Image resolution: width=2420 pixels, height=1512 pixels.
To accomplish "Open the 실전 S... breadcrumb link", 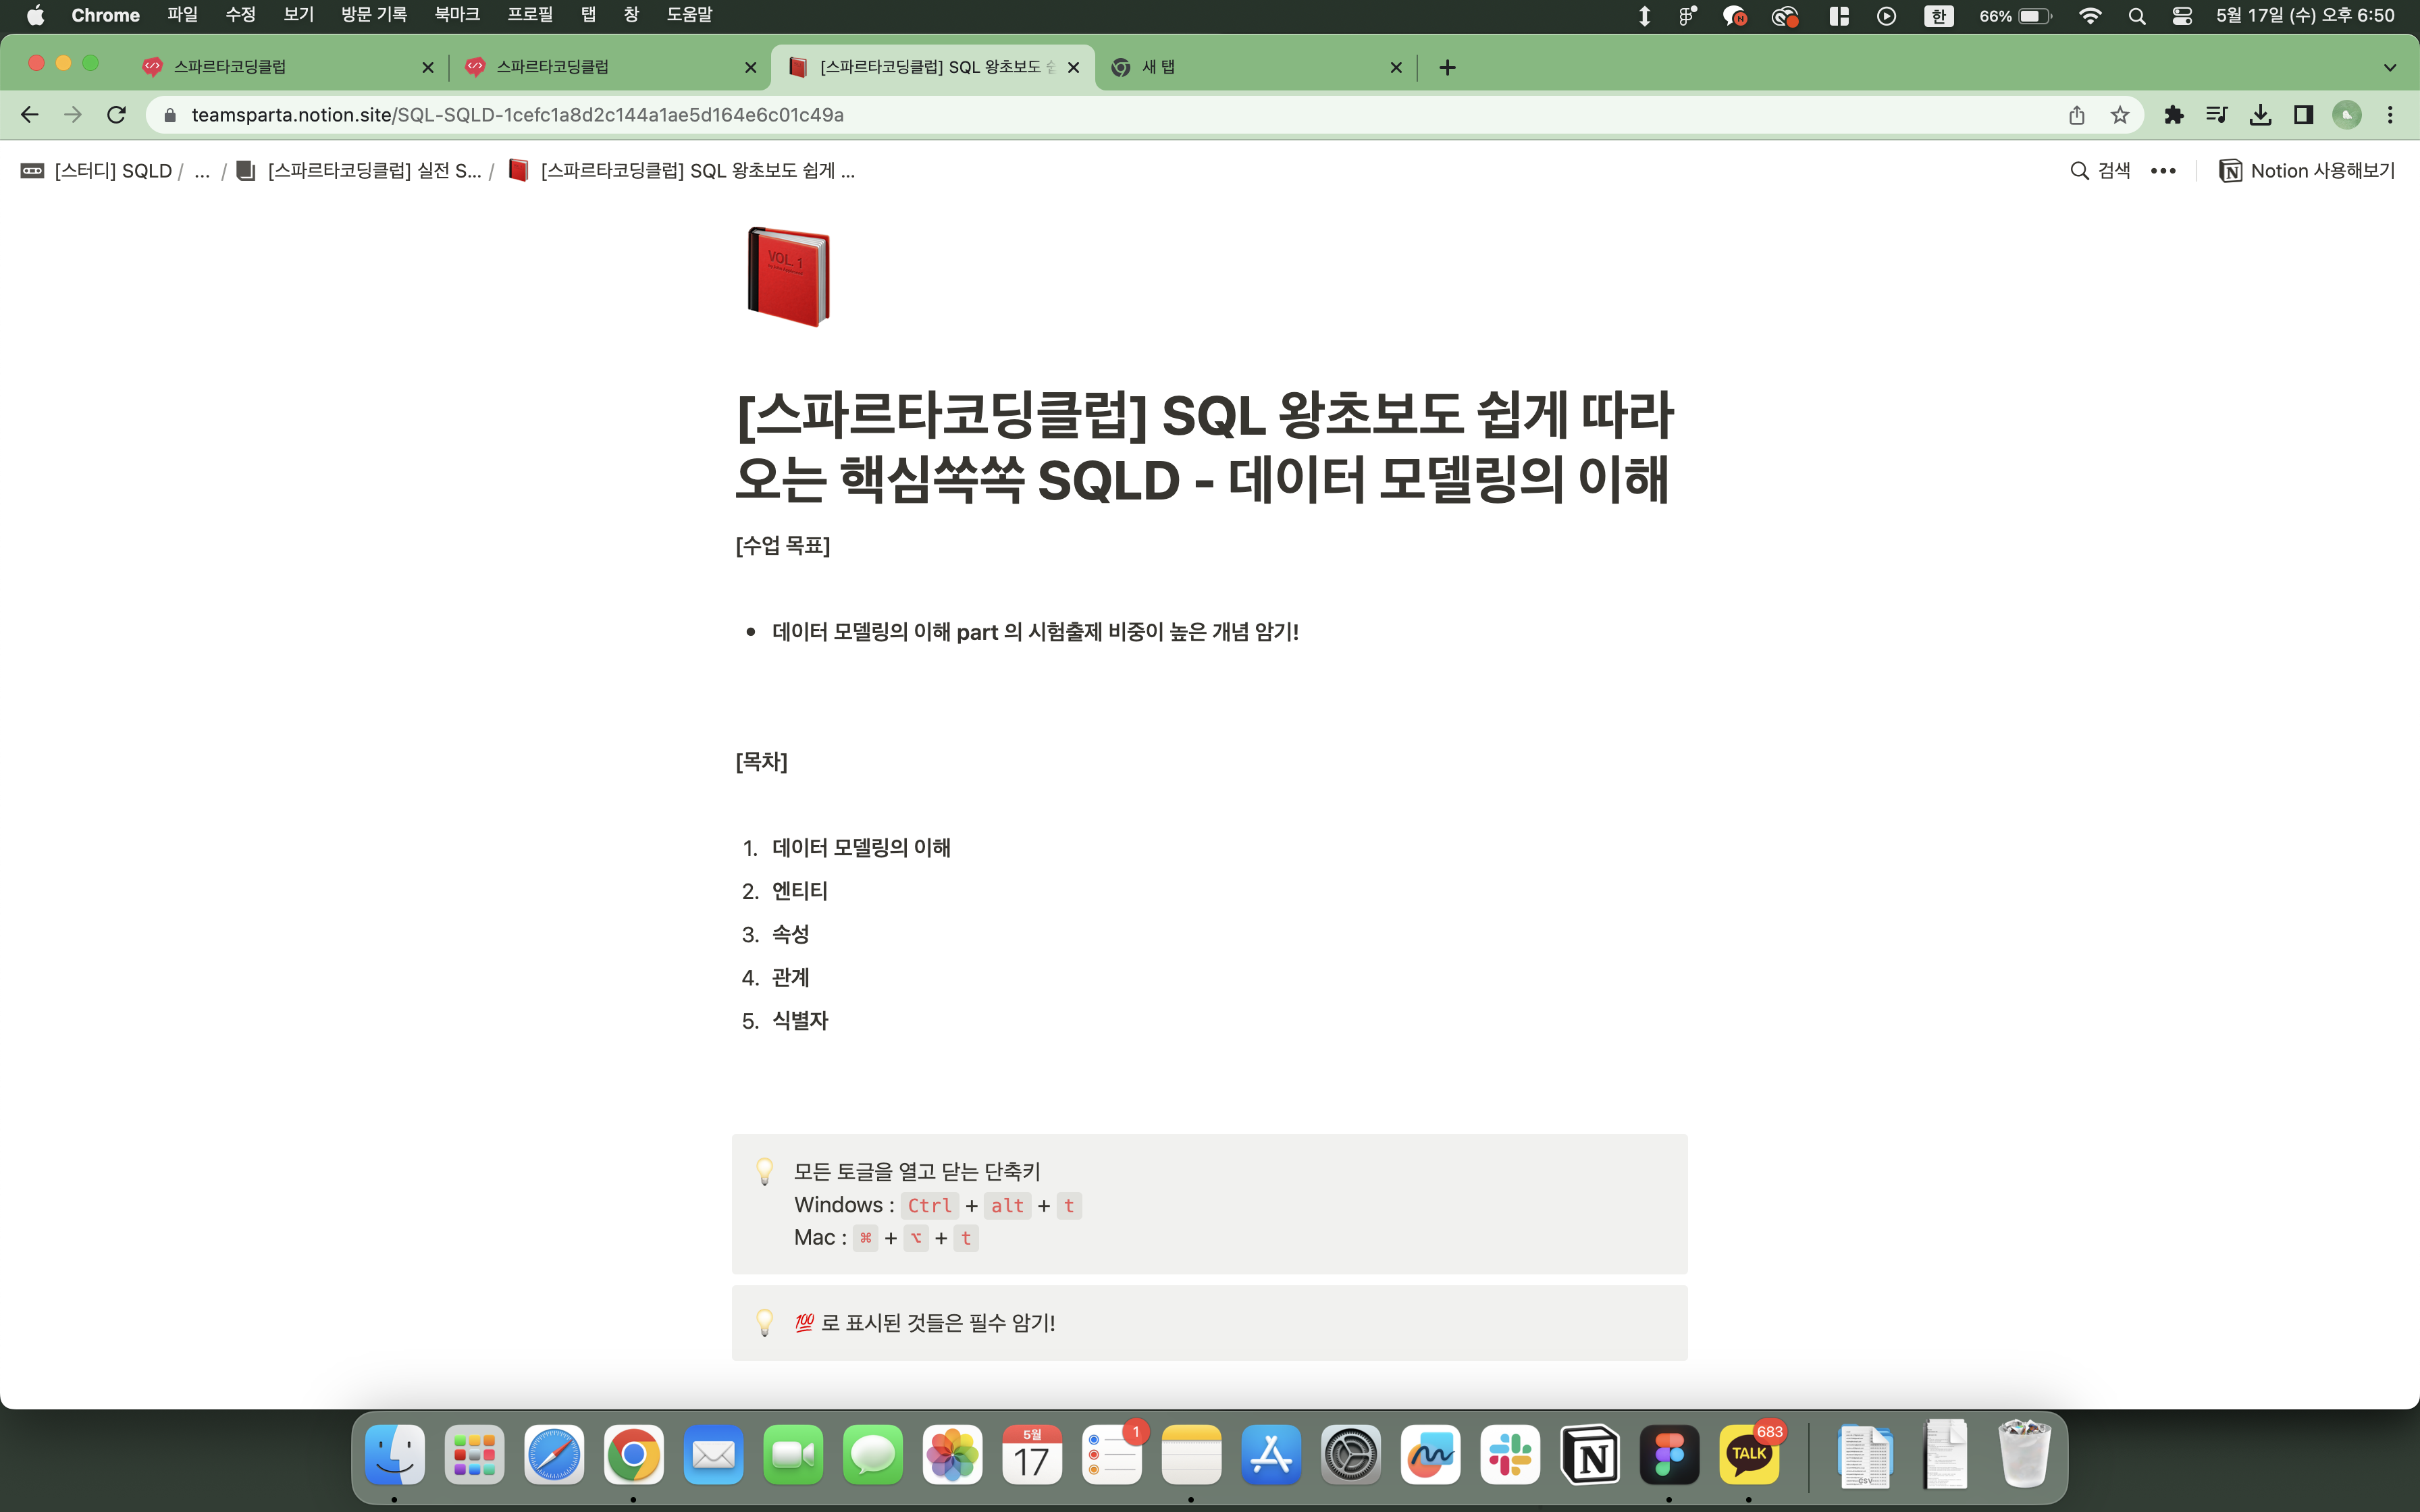I will [x=358, y=171].
